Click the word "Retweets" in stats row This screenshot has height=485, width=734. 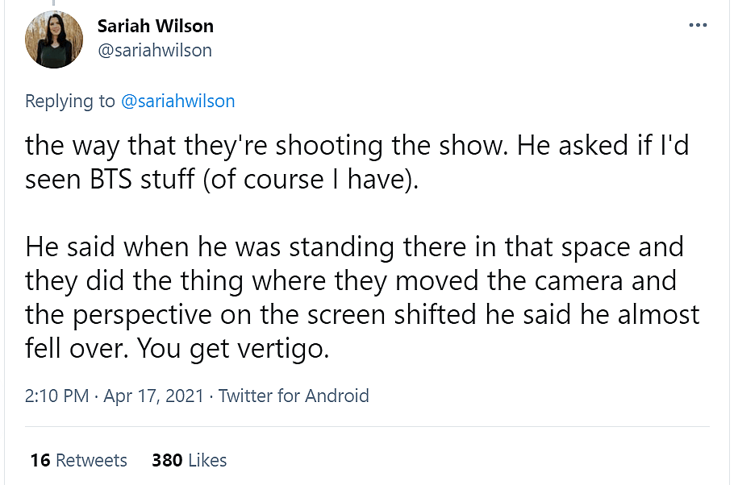coord(91,460)
